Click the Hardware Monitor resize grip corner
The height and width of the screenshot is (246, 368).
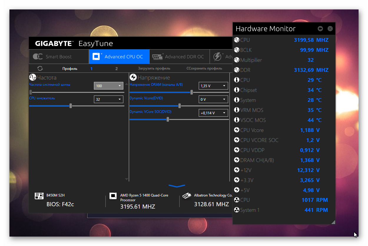(333, 222)
